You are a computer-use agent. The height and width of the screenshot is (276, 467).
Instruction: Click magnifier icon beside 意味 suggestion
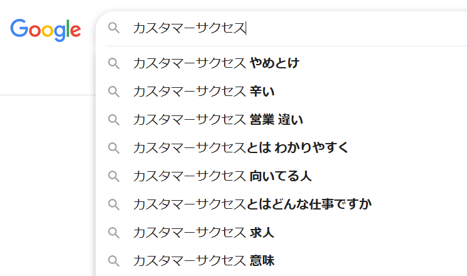pyautogui.click(x=114, y=260)
